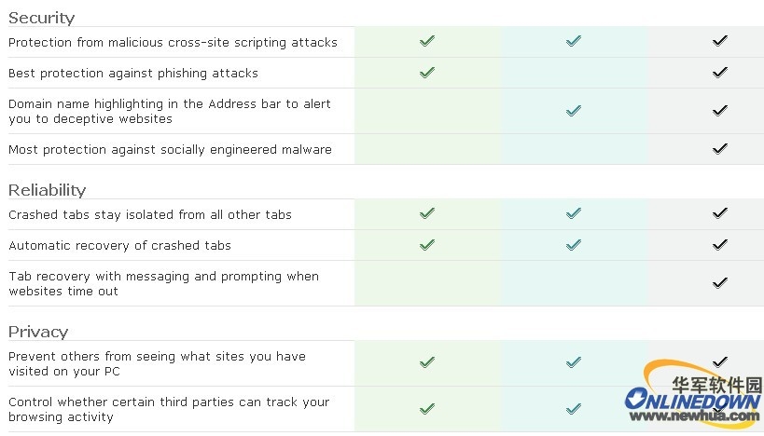Click the Onlinedown watermark logo
Image resolution: width=764 pixels, height=436 pixels.
click(x=693, y=392)
